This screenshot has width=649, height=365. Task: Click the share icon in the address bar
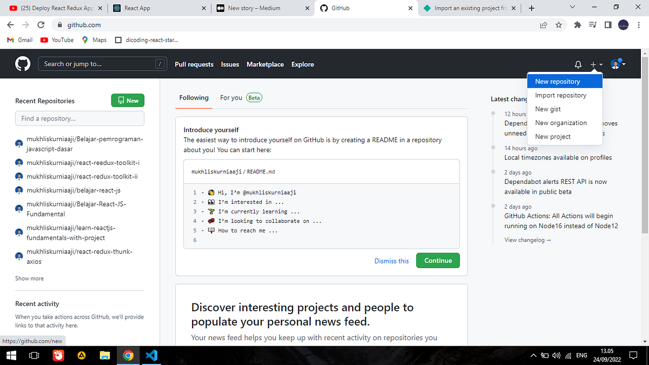[543, 25]
